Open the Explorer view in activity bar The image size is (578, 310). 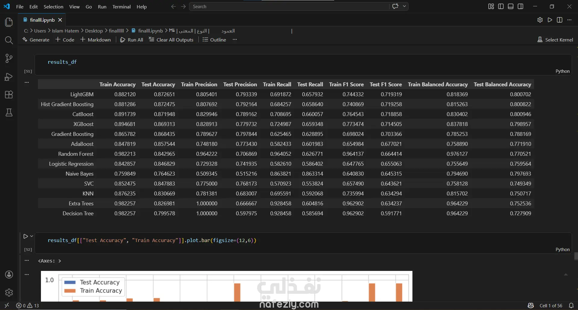coord(9,22)
